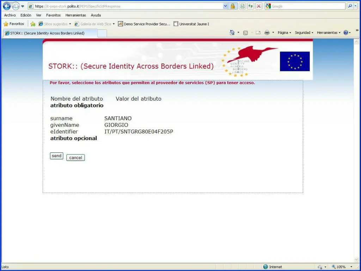
Task: Click the 'atributo obligatorio' heading
Action: (x=77, y=106)
